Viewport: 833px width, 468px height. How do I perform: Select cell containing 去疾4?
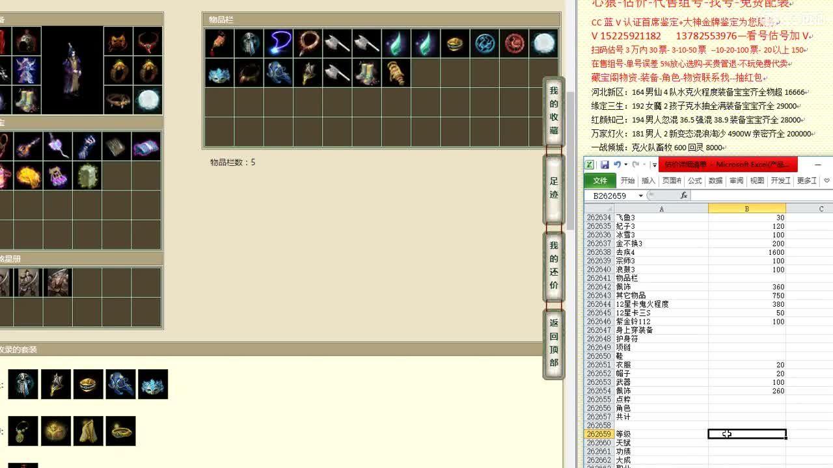(x=661, y=252)
